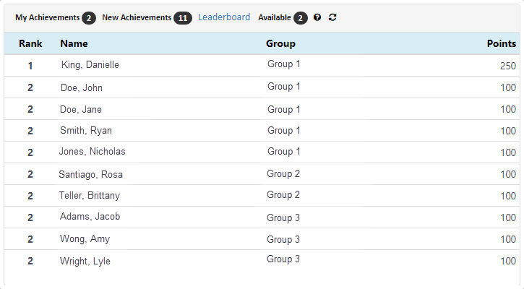
Task: Click the Smith, Ryan name entry
Action: (x=86, y=130)
